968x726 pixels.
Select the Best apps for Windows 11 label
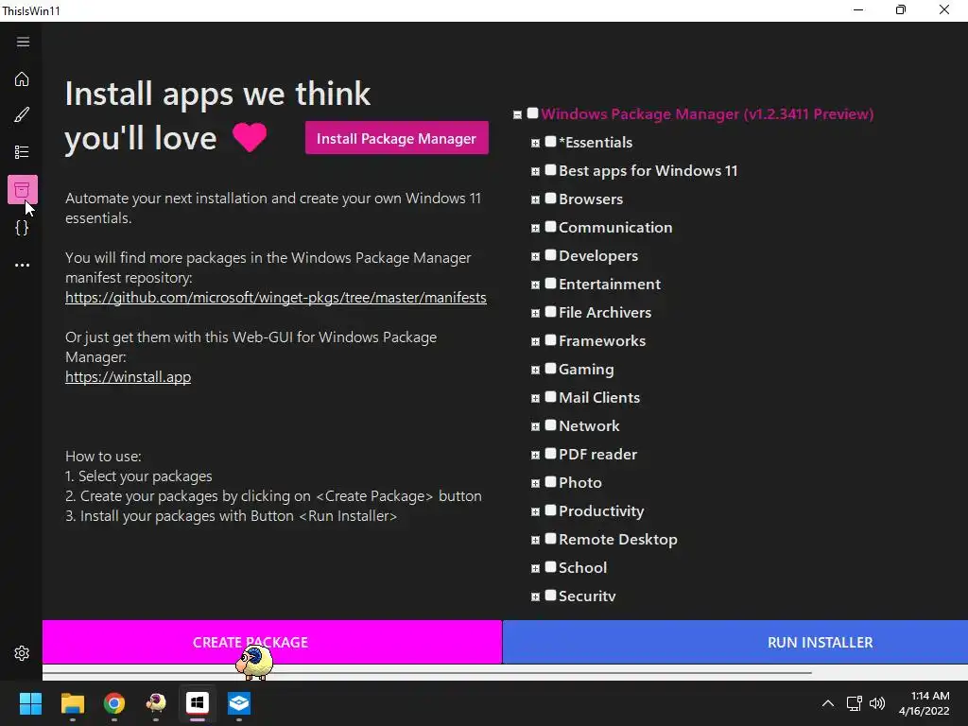[x=648, y=170]
